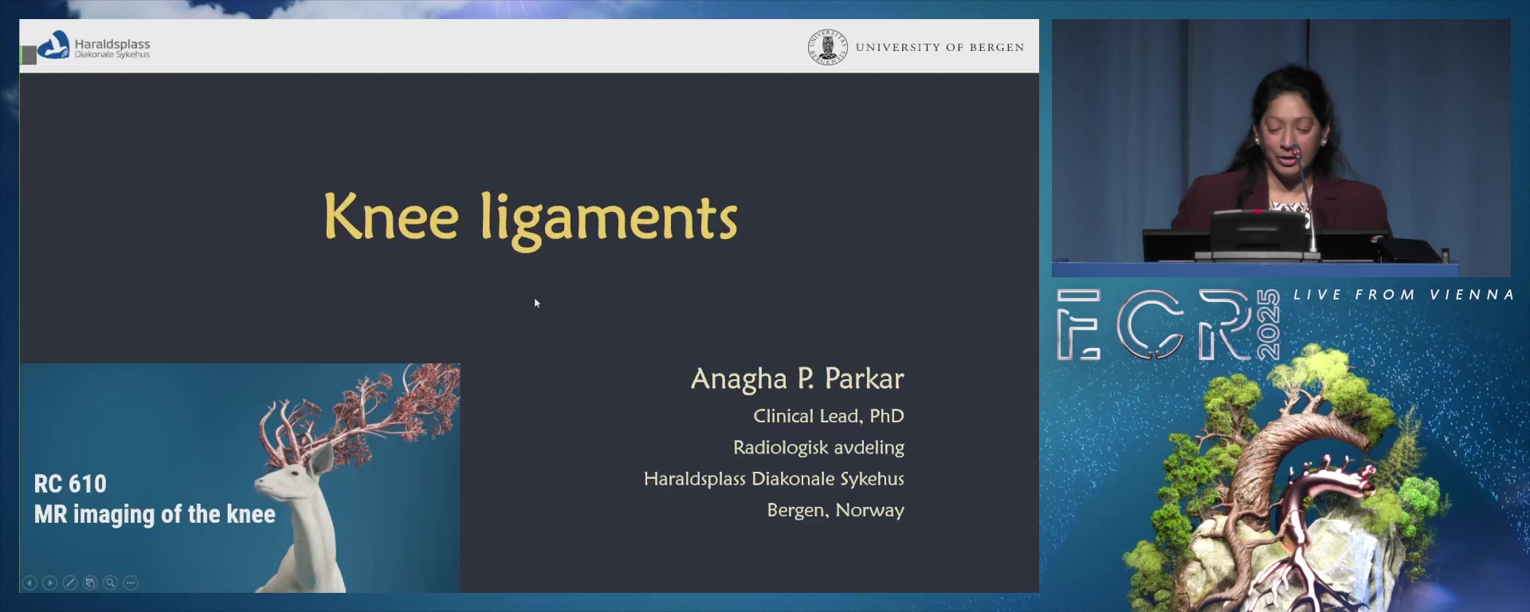Open more slideshow options (three dots)
1530x612 pixels.
click(x=131, y=583)
